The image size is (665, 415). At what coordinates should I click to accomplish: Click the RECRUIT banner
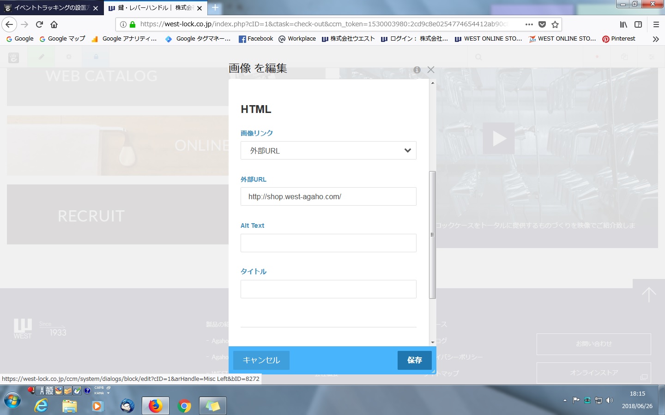point(118,214)
